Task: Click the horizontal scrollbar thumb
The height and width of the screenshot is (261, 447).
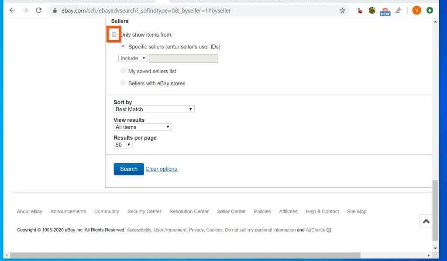Action: pos(185,255)
